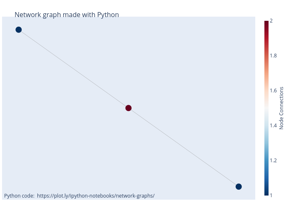This screenshot has height=208, width=291.
Task: Click the white midpoint of the colorbar
Action: (266, 108)
